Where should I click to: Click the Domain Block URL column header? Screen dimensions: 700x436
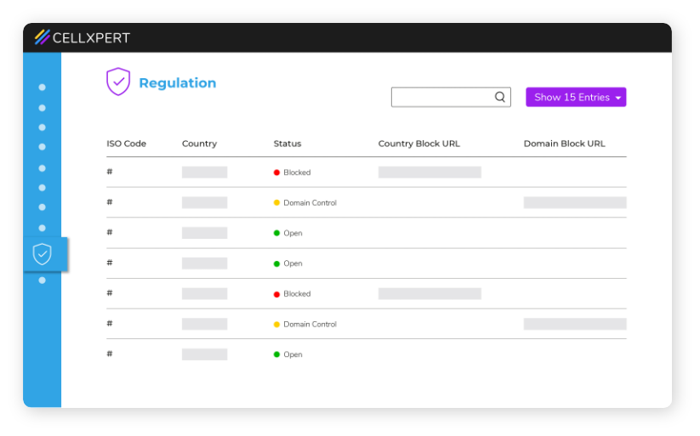(564, 144)
